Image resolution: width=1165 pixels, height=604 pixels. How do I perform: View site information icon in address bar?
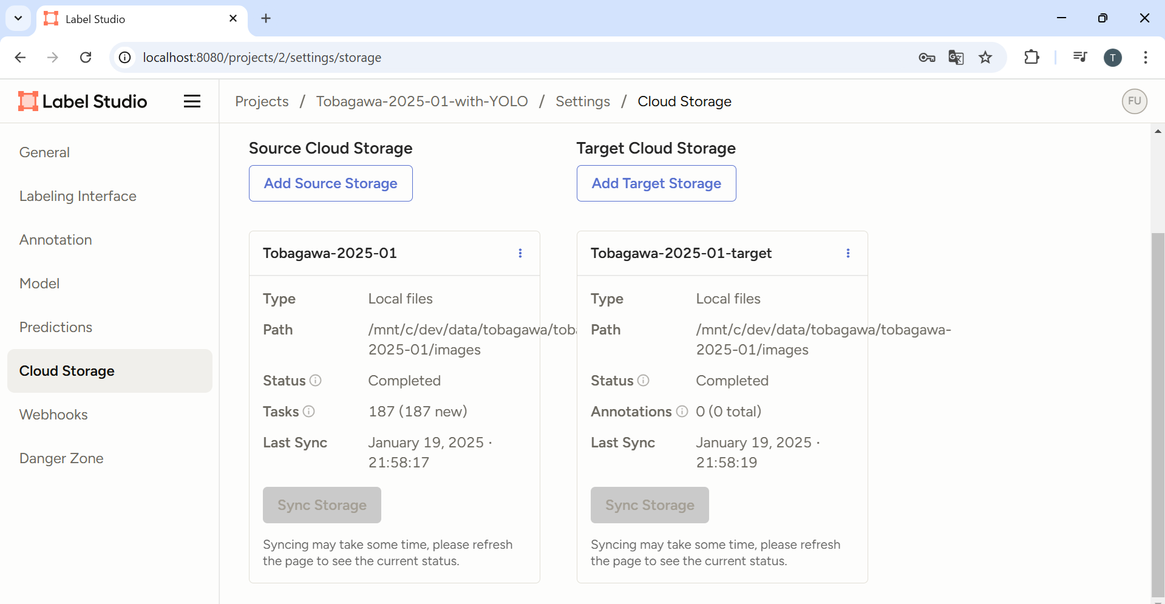coord(124,57)
